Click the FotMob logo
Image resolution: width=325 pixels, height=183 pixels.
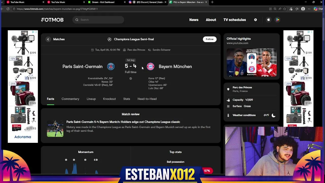(x=52, y=20)
